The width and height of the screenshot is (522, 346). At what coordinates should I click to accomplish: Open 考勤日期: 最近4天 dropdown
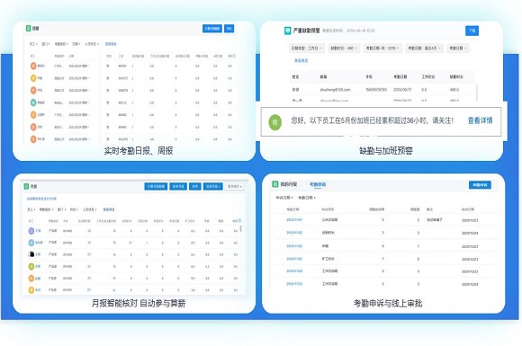point(424,49)
